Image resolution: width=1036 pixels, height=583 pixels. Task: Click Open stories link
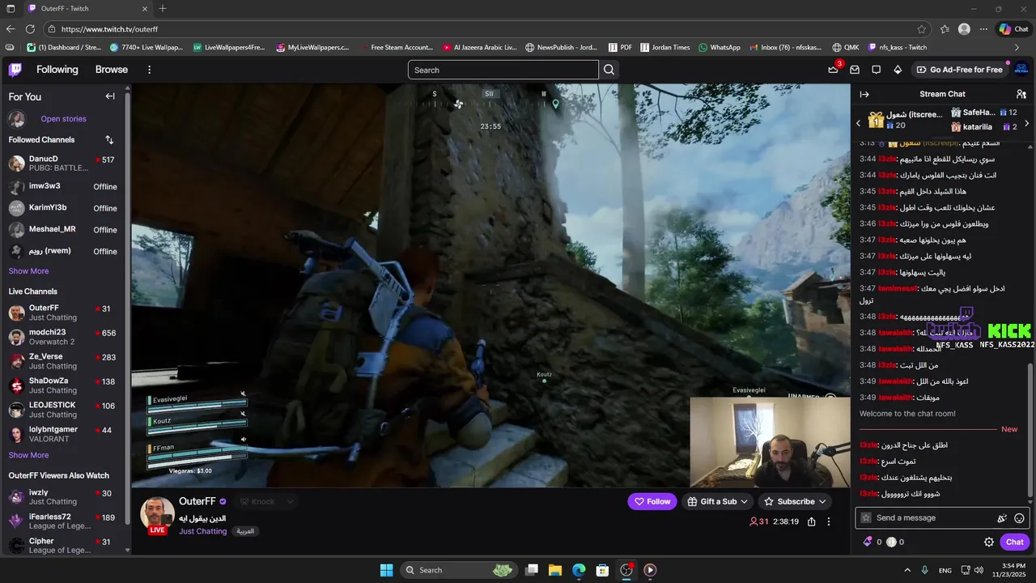(x=63, y=119)
